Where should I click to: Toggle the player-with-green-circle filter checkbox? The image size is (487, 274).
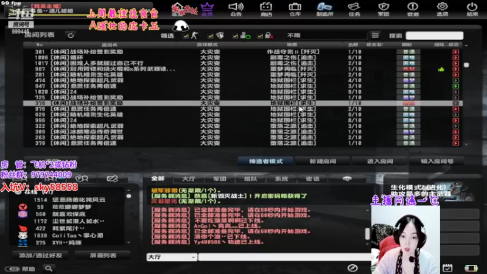[x=235, y=37]
